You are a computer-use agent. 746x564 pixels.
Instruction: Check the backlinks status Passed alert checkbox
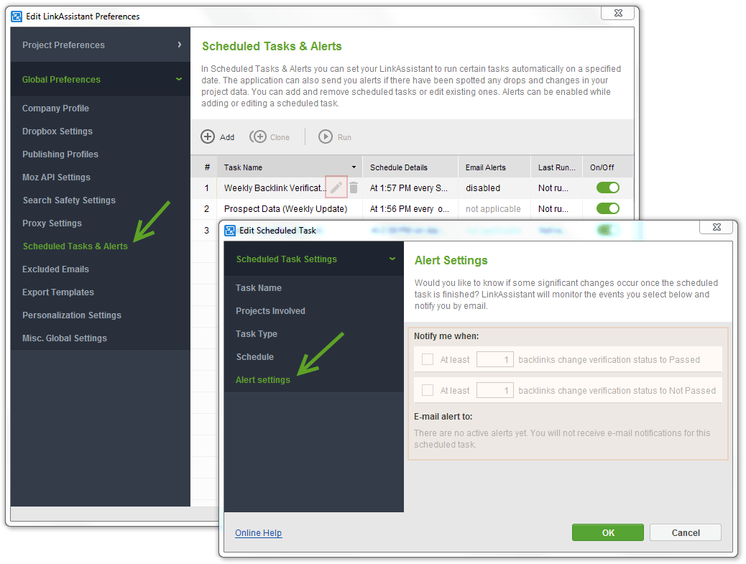tap(428, 359)
